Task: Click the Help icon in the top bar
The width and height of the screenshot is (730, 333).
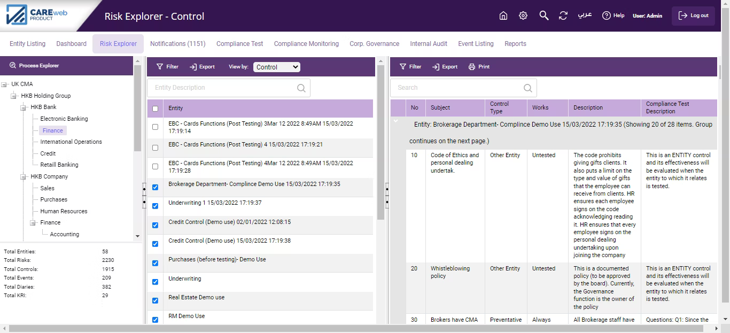Action: (x=606, y=16)
